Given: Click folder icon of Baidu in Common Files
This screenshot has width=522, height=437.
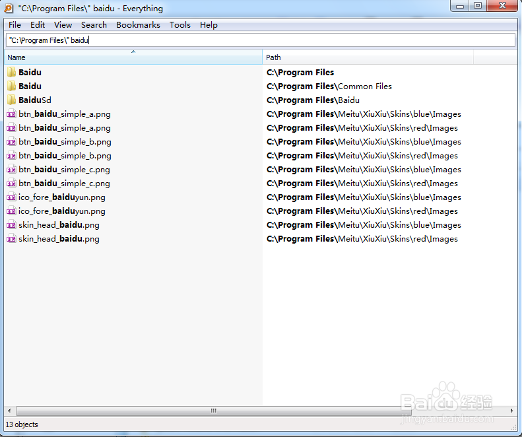Looking at the screenshot, I should [11, 86].
